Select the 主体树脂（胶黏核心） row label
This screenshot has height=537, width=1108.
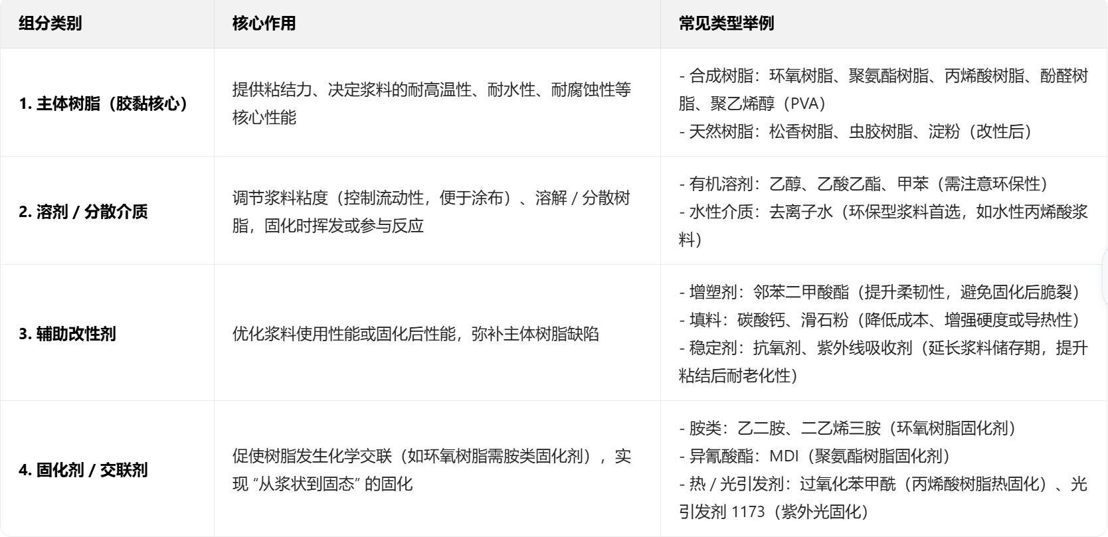pyautogui.click(x=103, y=104)
